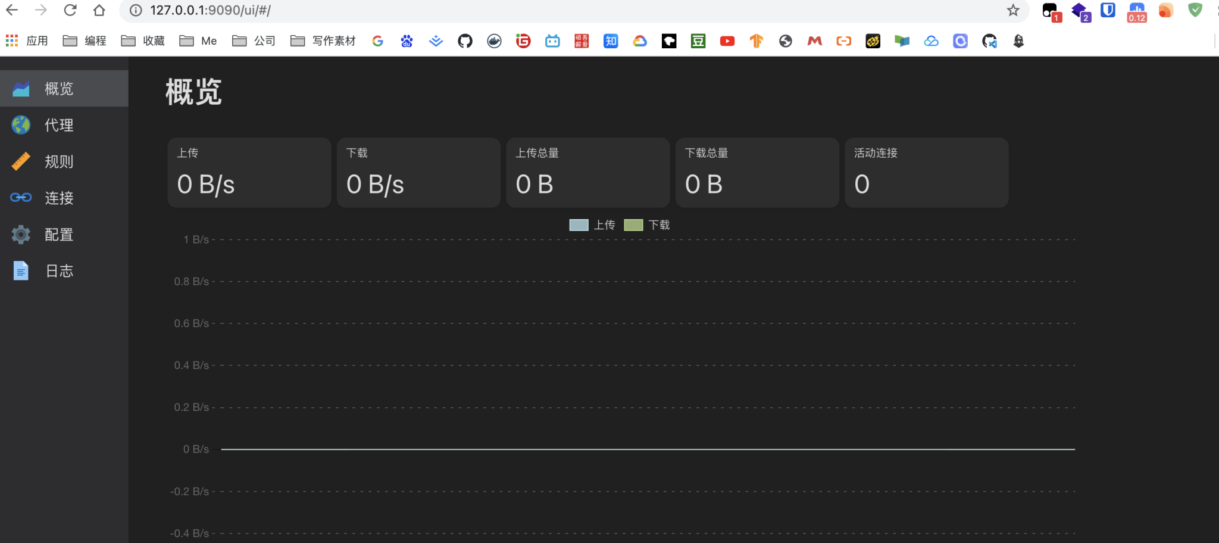Screen dimensions: 1219x543
Task: Open the 应用 apps menu in bookmarks bar
Action: (x=27, y=40)
